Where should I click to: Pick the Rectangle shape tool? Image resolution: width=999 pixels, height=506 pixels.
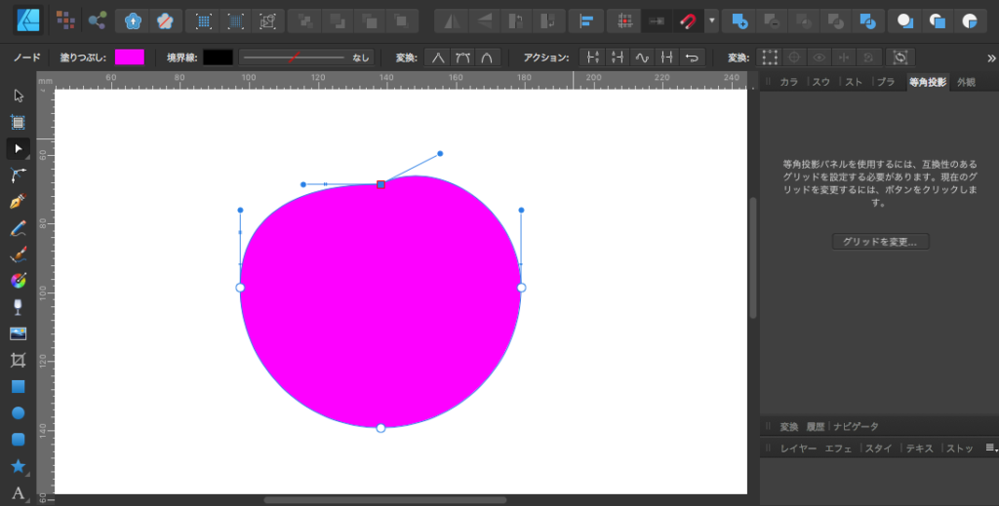click(x=18, y=387)
